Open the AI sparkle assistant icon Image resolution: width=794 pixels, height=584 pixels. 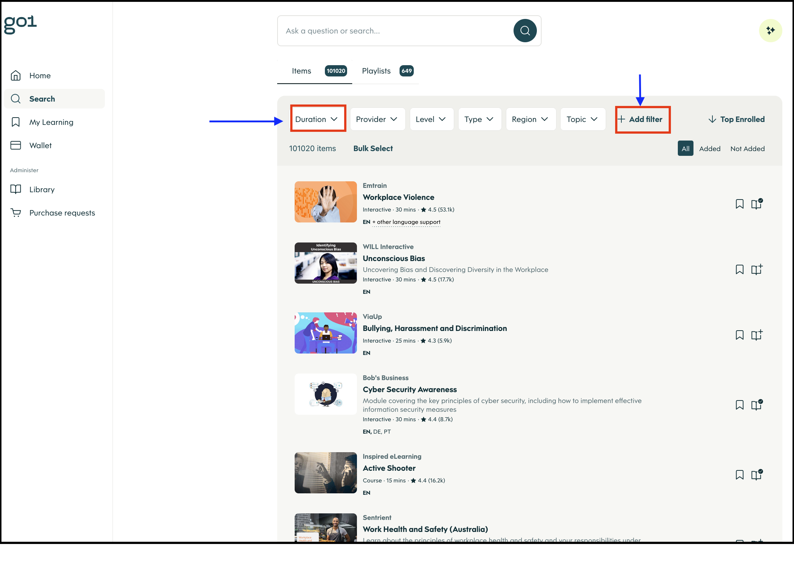[x=770, y=31]
